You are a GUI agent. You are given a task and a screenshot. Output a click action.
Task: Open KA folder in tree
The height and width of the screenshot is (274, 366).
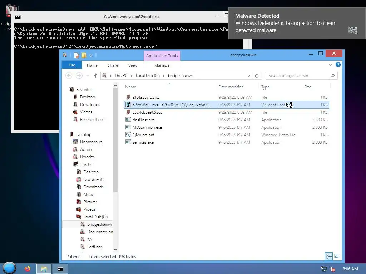[x=89, y=239]
